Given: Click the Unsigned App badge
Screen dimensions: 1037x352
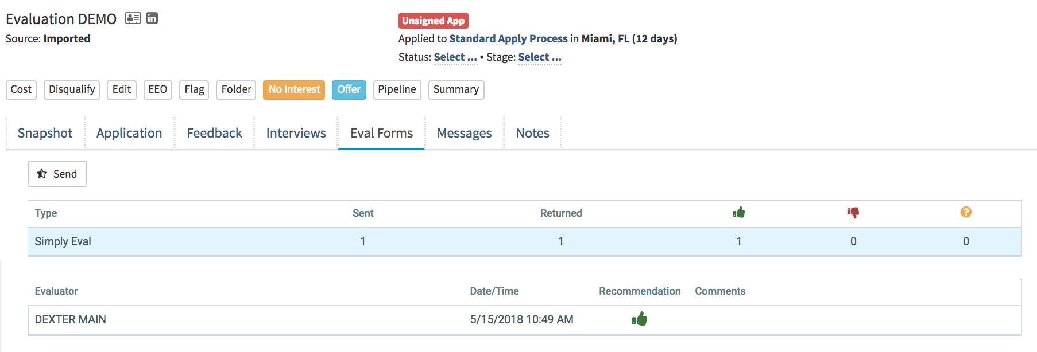Looking at the screenshot, I should click(434, 21).
